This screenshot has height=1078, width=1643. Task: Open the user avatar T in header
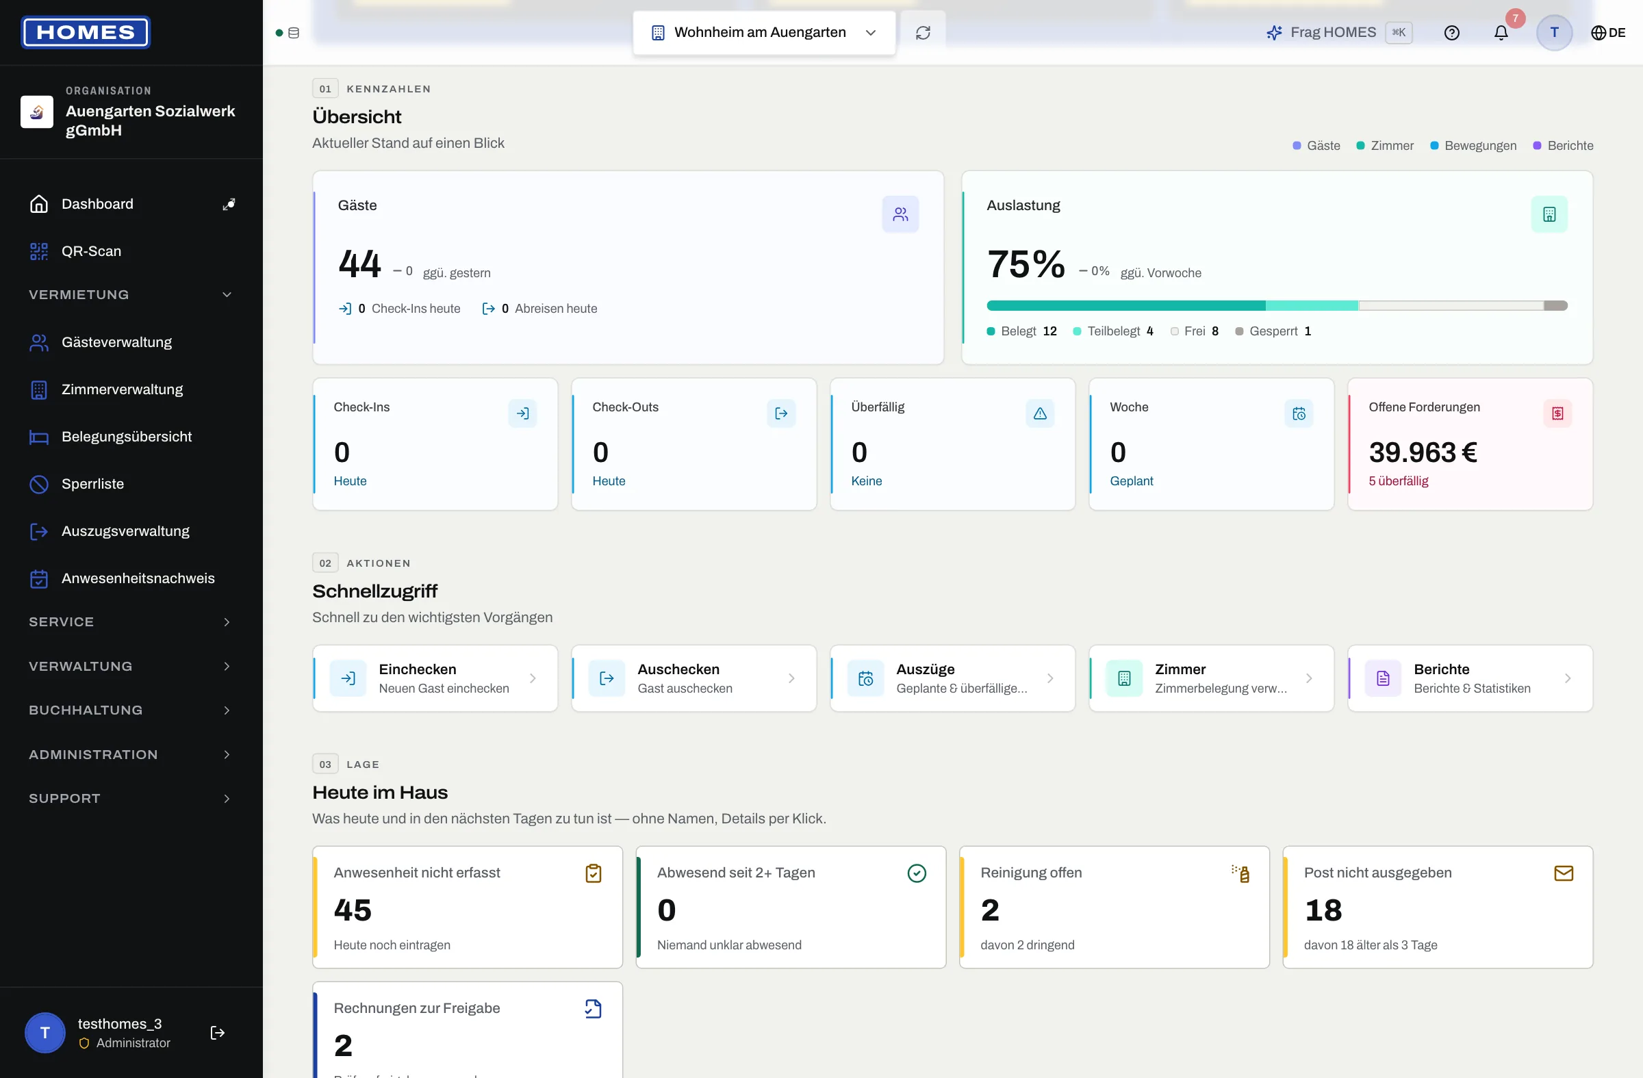pos(1554,32)
